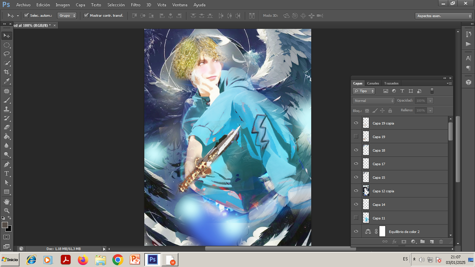
Task: Select the Clone Stamp tool
Action: (7, 109)
